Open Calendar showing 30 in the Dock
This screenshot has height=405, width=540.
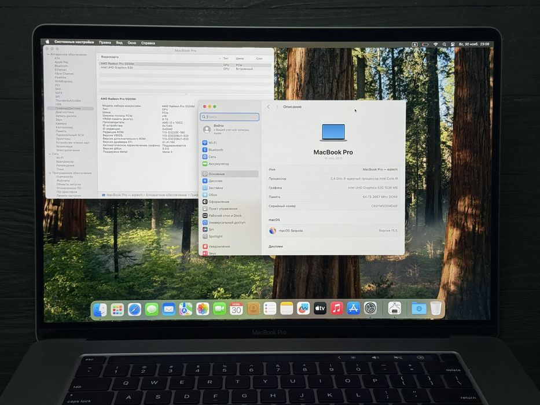point(236,308)
